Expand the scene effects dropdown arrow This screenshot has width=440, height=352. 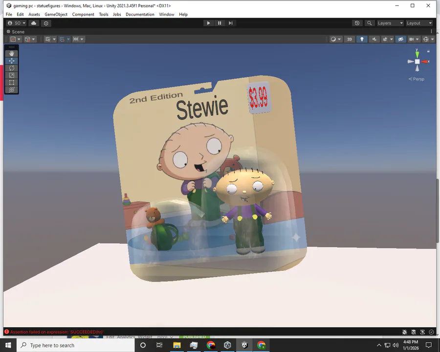tap(392, 39)
